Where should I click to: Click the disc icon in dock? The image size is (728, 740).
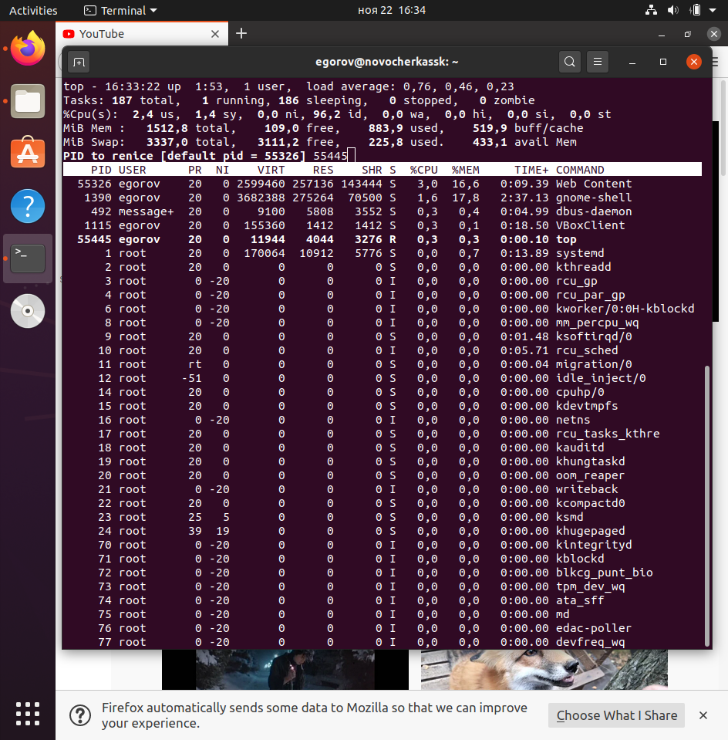click(28, 311)
